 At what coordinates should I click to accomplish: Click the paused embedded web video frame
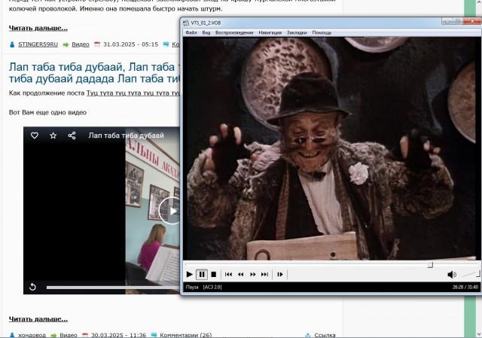click(102, 211)
